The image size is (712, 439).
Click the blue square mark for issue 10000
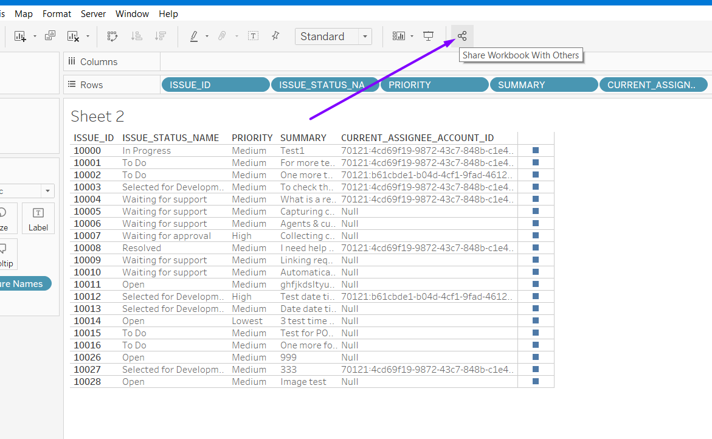pos(536,150)
